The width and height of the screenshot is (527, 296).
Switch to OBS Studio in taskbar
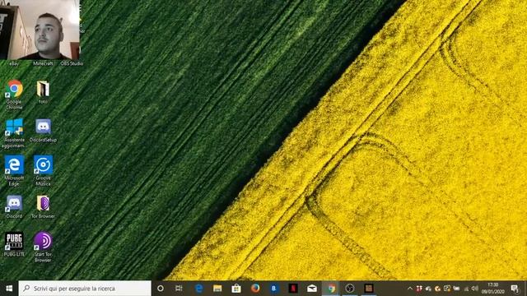click(x=350, y=289)
